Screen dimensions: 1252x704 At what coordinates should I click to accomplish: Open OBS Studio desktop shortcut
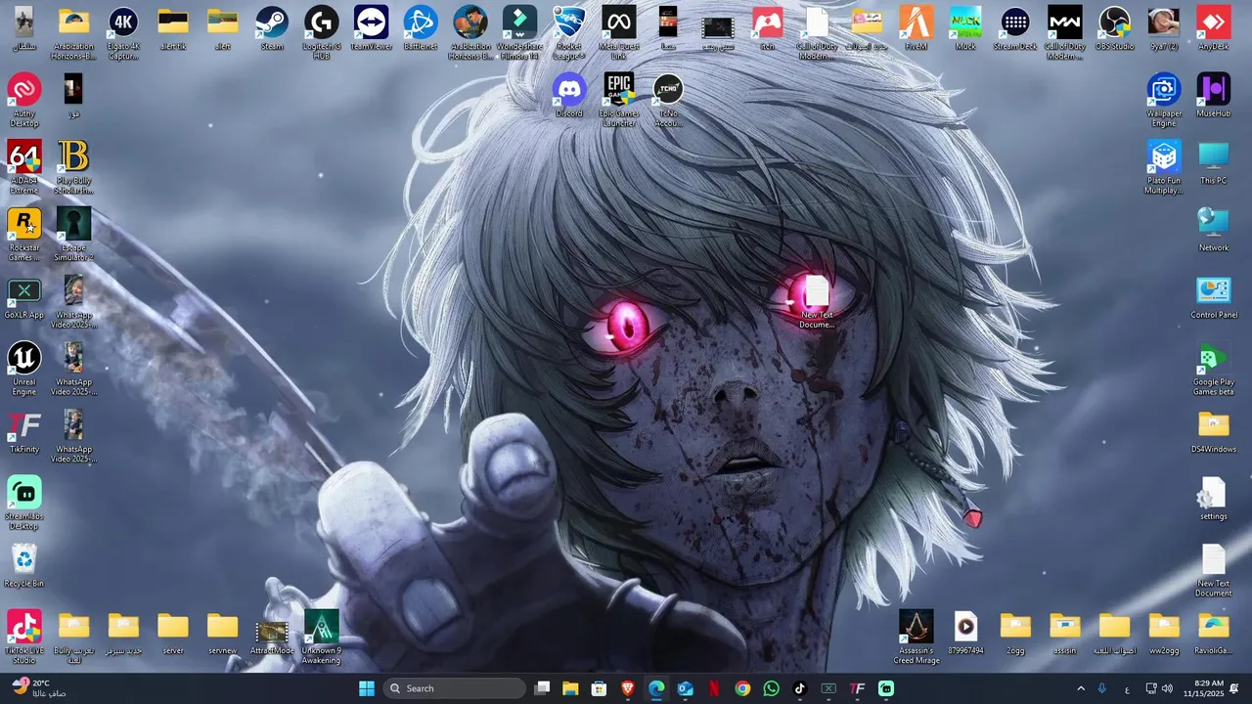[x=1114, y=29]
